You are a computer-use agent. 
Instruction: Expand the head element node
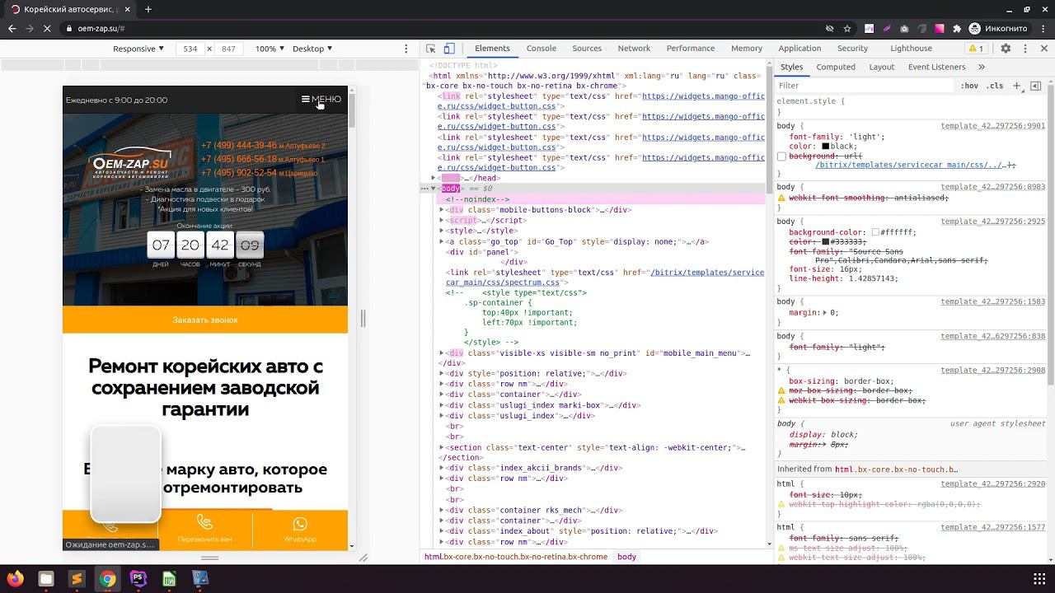(x=434, y=178)
